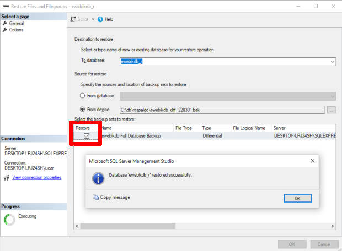Click the 'Executing' progress status text
Viewport: 342px width, 251px height.
pyautogui.click(x=27, y=216)
